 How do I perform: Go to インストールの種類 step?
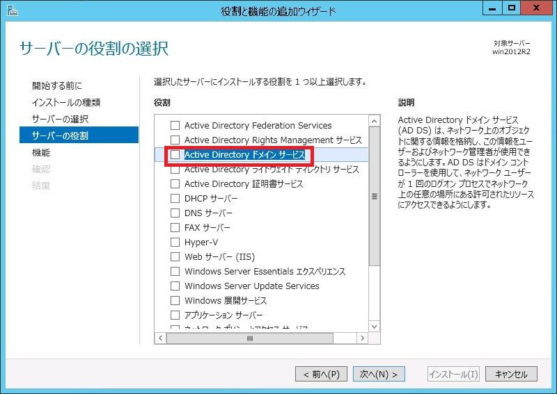pyautogui.click(x=66, y=102)
